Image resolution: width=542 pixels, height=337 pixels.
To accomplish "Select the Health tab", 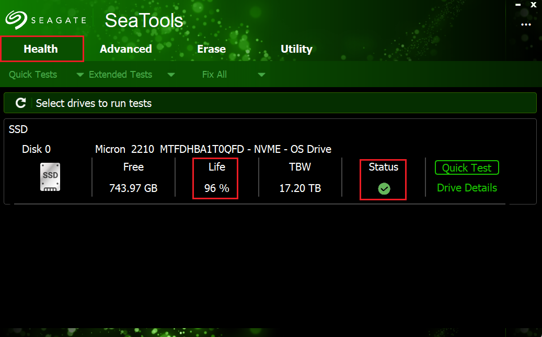I will coord(40,49).
